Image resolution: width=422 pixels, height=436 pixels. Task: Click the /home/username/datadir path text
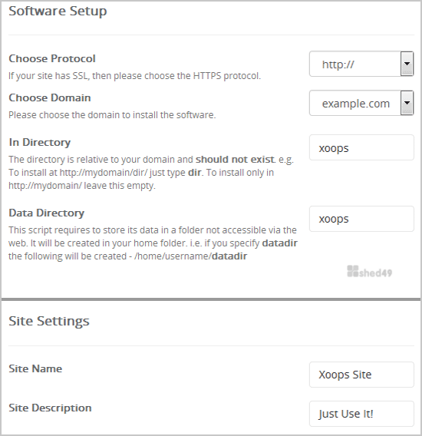point(191,256)
